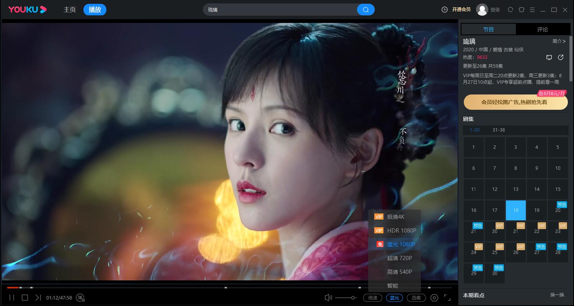Open the 选集 episode picker
574x306 pixels.
tap(416, 298)
